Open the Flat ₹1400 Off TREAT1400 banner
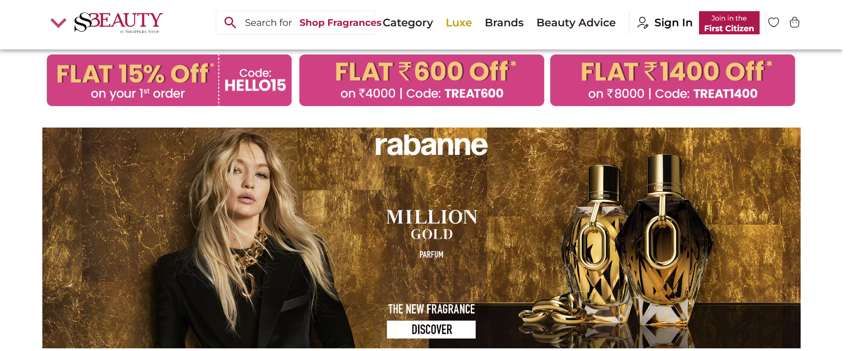 coord(672,80)
